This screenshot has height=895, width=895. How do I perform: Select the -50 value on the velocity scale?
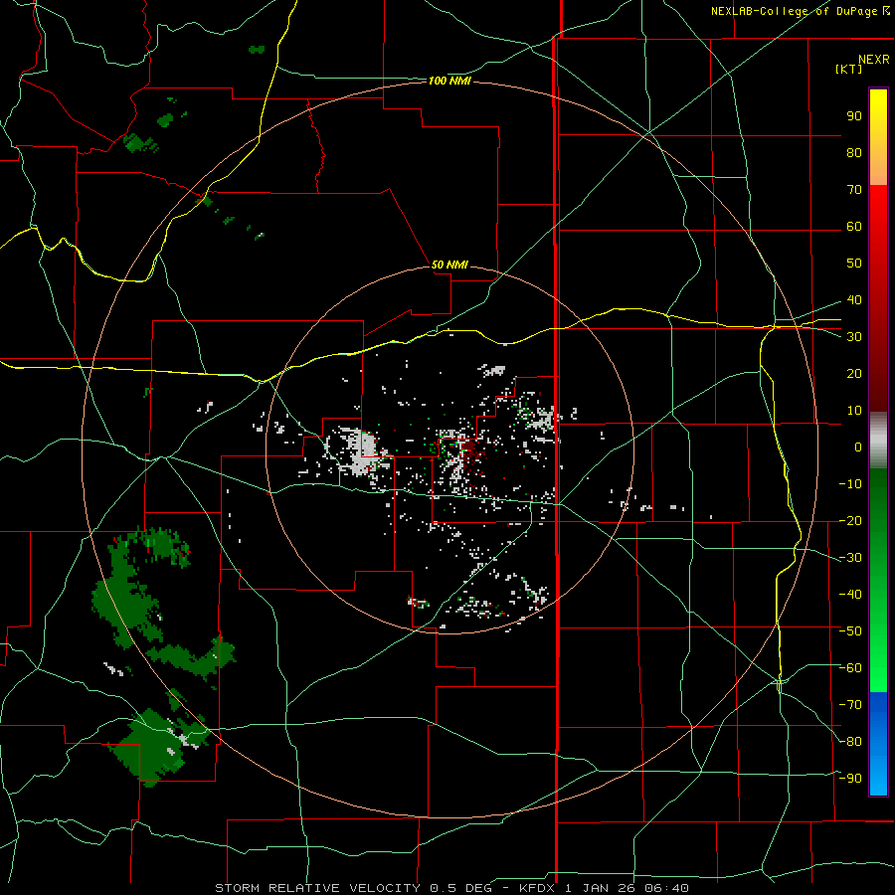(x=850, y=630)
